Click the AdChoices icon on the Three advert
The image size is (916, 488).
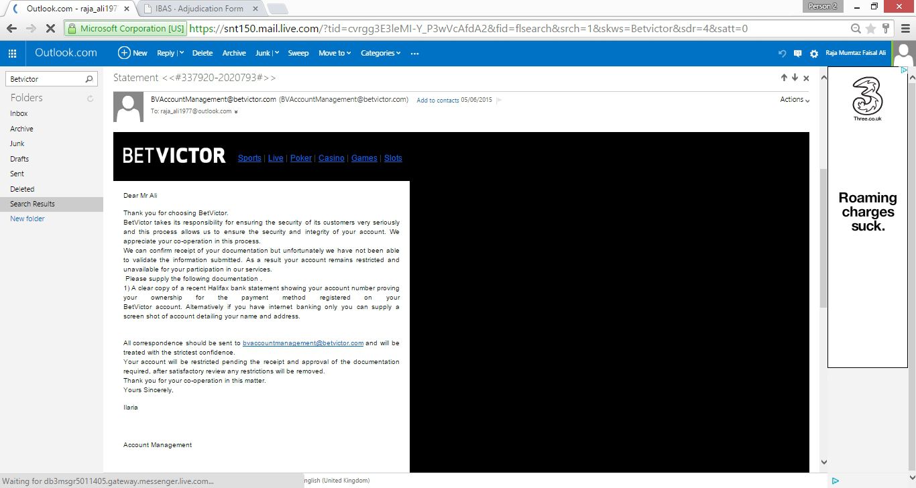[904, 70]
